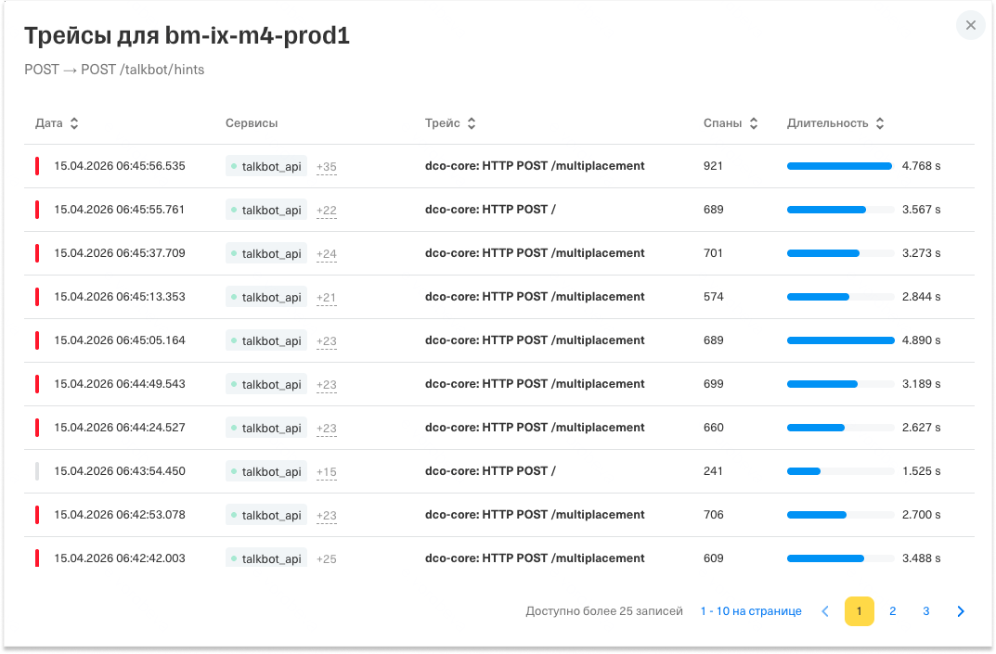Screen dimensions: 996x654
Task: Expand +35 more services in first row
Action: click(x=327, y=167)
